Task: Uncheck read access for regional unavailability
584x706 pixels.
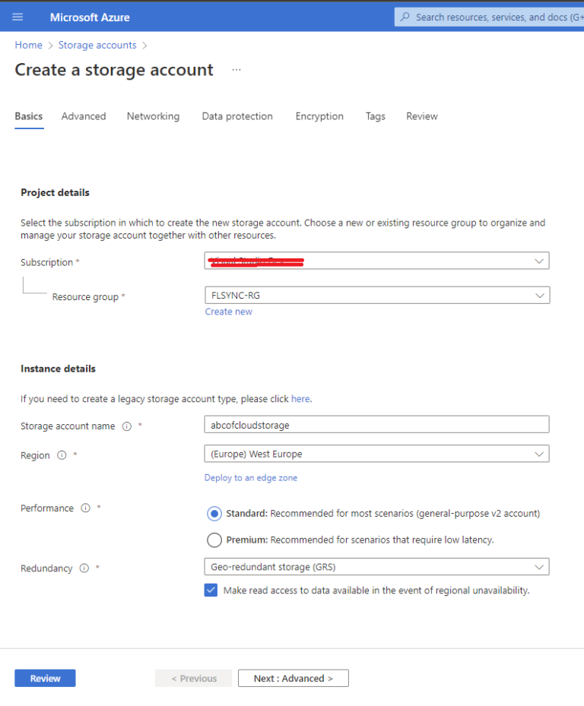Action: point(211,590)
